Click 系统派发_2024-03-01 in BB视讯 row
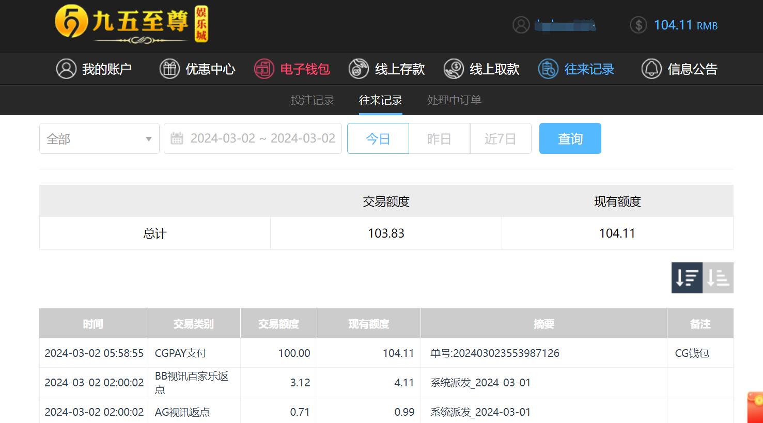 tap(480, 383)
